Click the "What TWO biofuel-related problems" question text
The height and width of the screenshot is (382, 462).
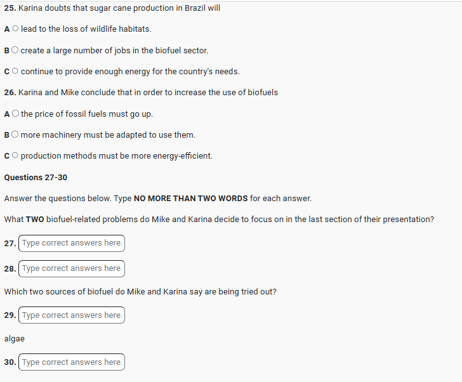click(x=219, y=220)
